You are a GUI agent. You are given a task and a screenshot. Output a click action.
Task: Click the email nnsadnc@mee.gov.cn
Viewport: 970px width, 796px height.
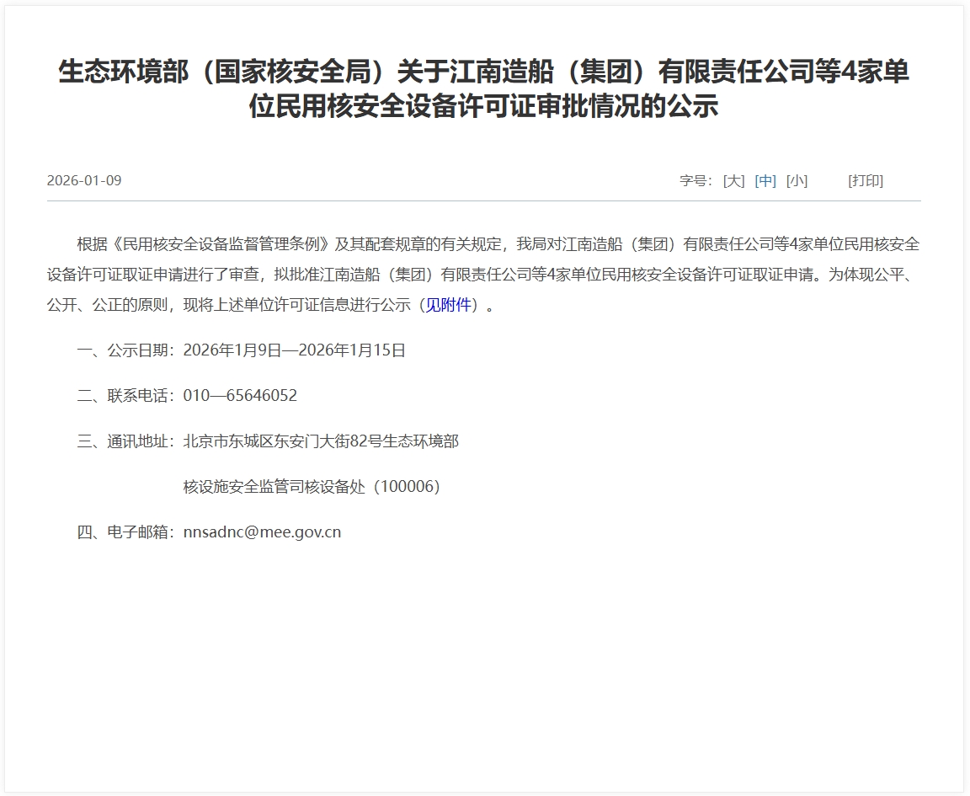tap(263, 532)
